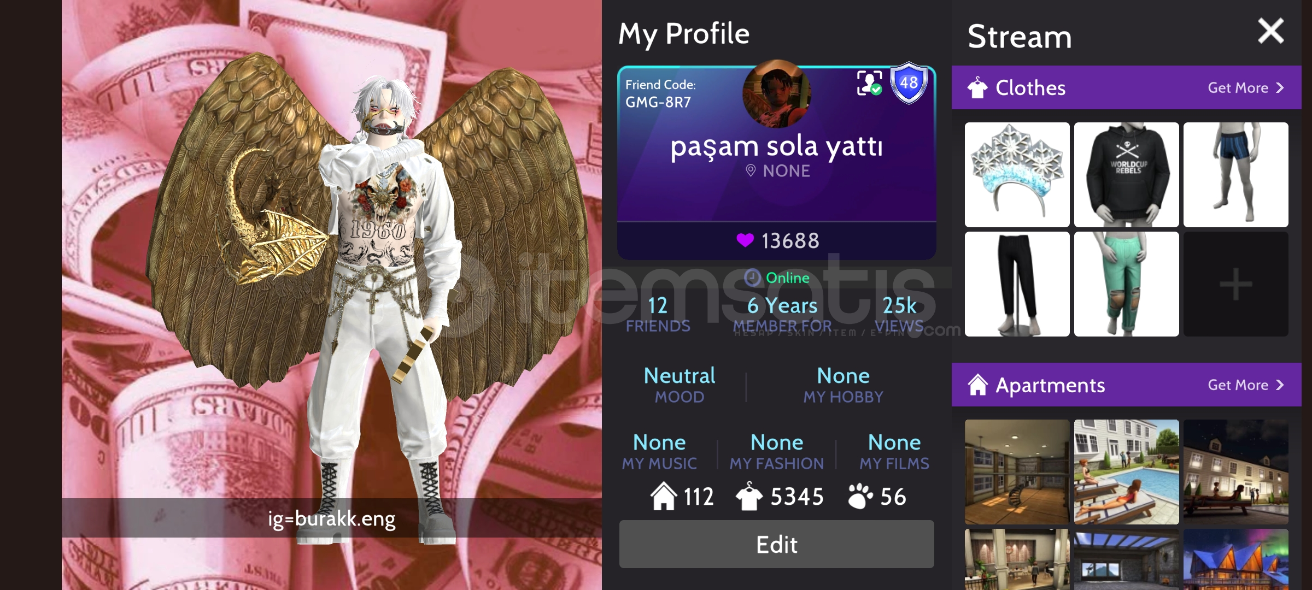Open the swimming pool apartment thumbnail
This screenshot has width=1312, height=590.
(x=1126, y=472)
